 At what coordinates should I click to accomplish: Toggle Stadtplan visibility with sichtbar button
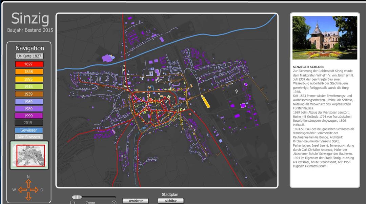click(170, 201)
